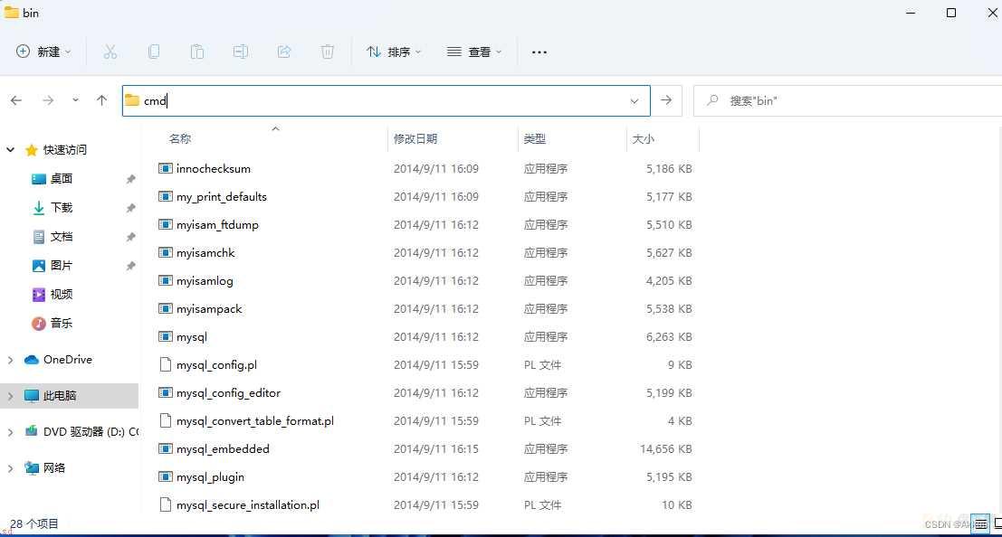This screenshot has width=1002, height=537.
Task: Open the three-dot more options menu
Action: 539,52
